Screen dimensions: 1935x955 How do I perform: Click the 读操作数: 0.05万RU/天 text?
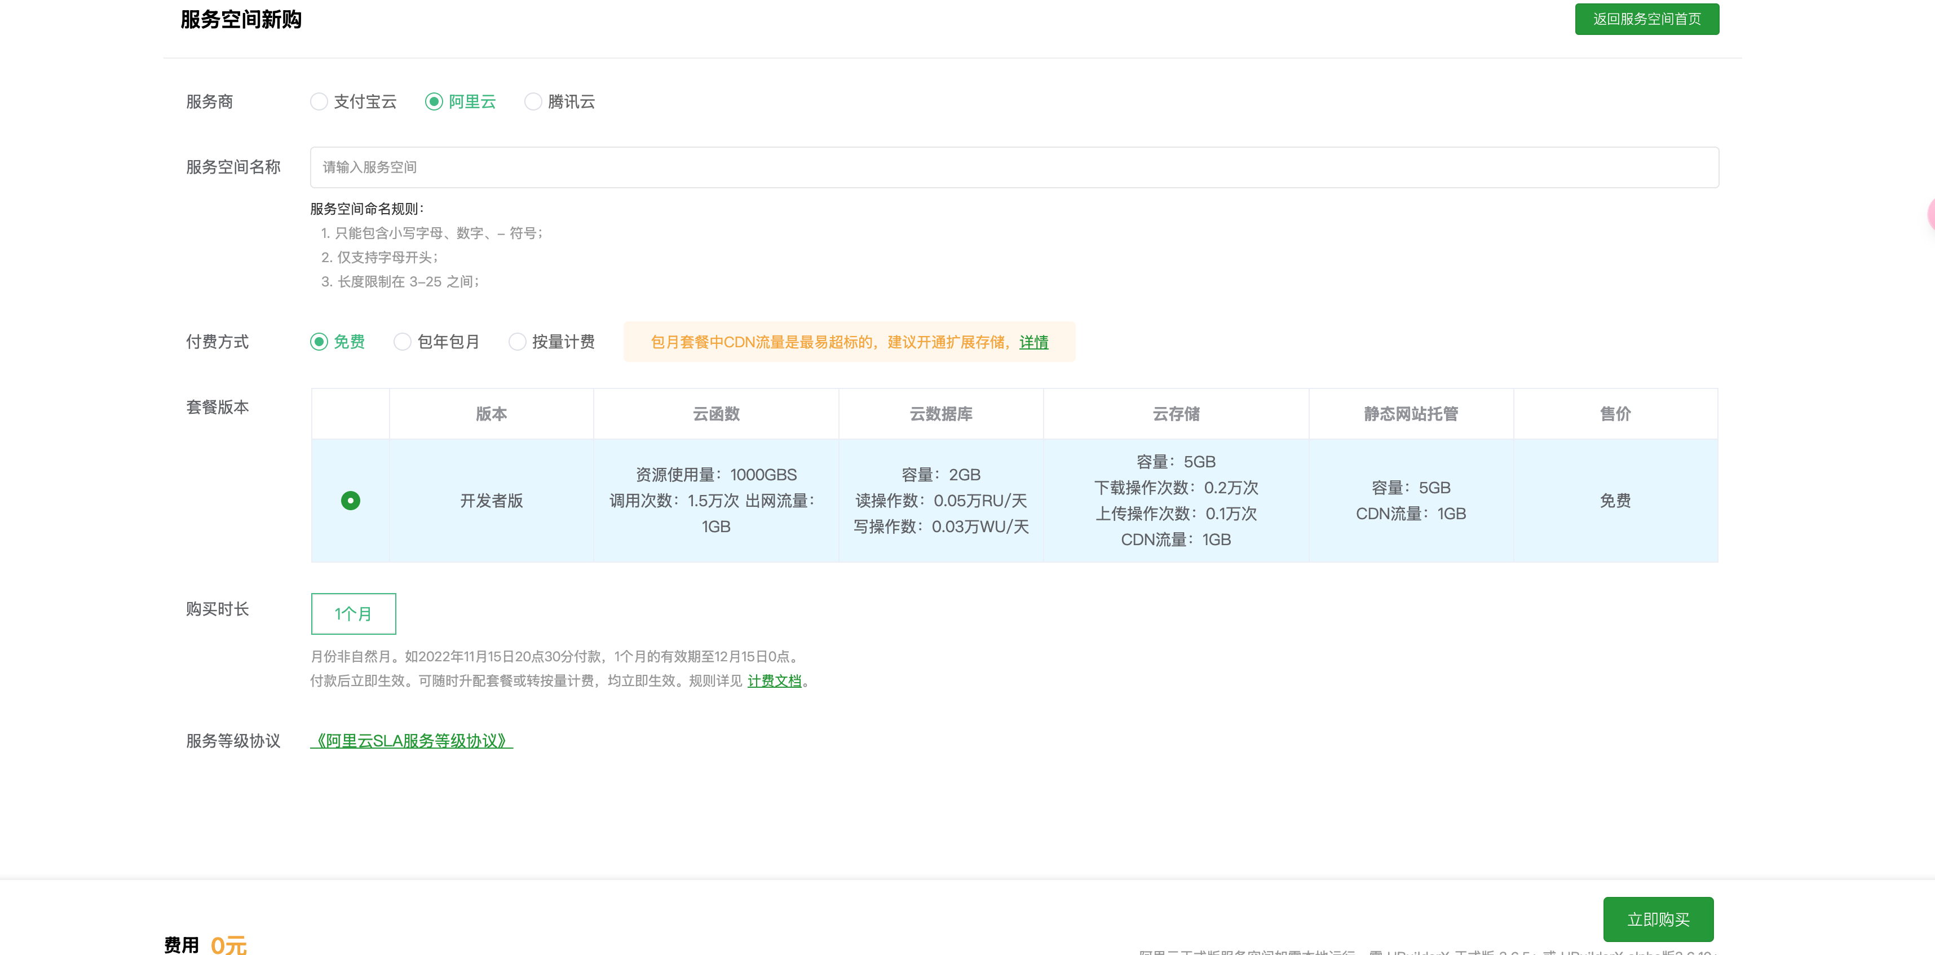[x=940, y=501]
